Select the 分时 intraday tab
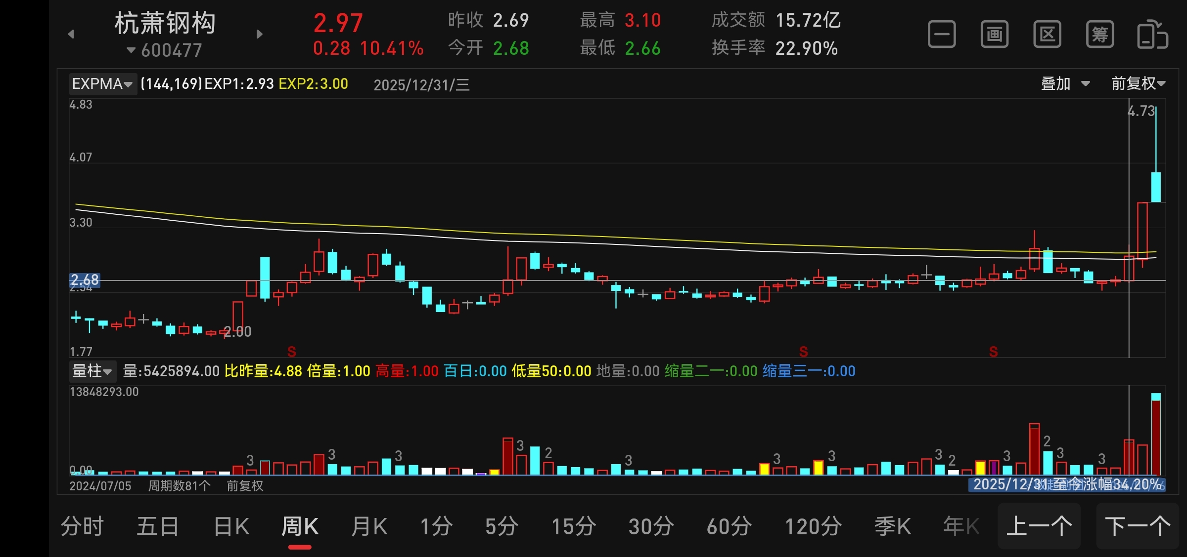Viewport: 1187px width, 557px height. click(x=82, y=526)
